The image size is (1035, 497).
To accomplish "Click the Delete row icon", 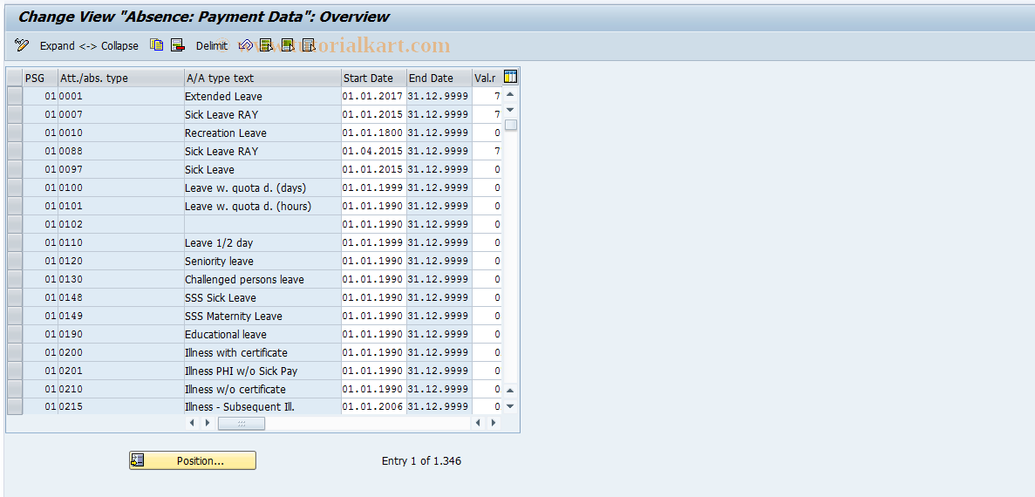I will click(177, 45).
